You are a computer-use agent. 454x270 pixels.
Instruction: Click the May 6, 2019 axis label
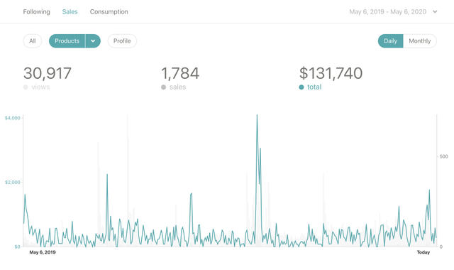43,252
